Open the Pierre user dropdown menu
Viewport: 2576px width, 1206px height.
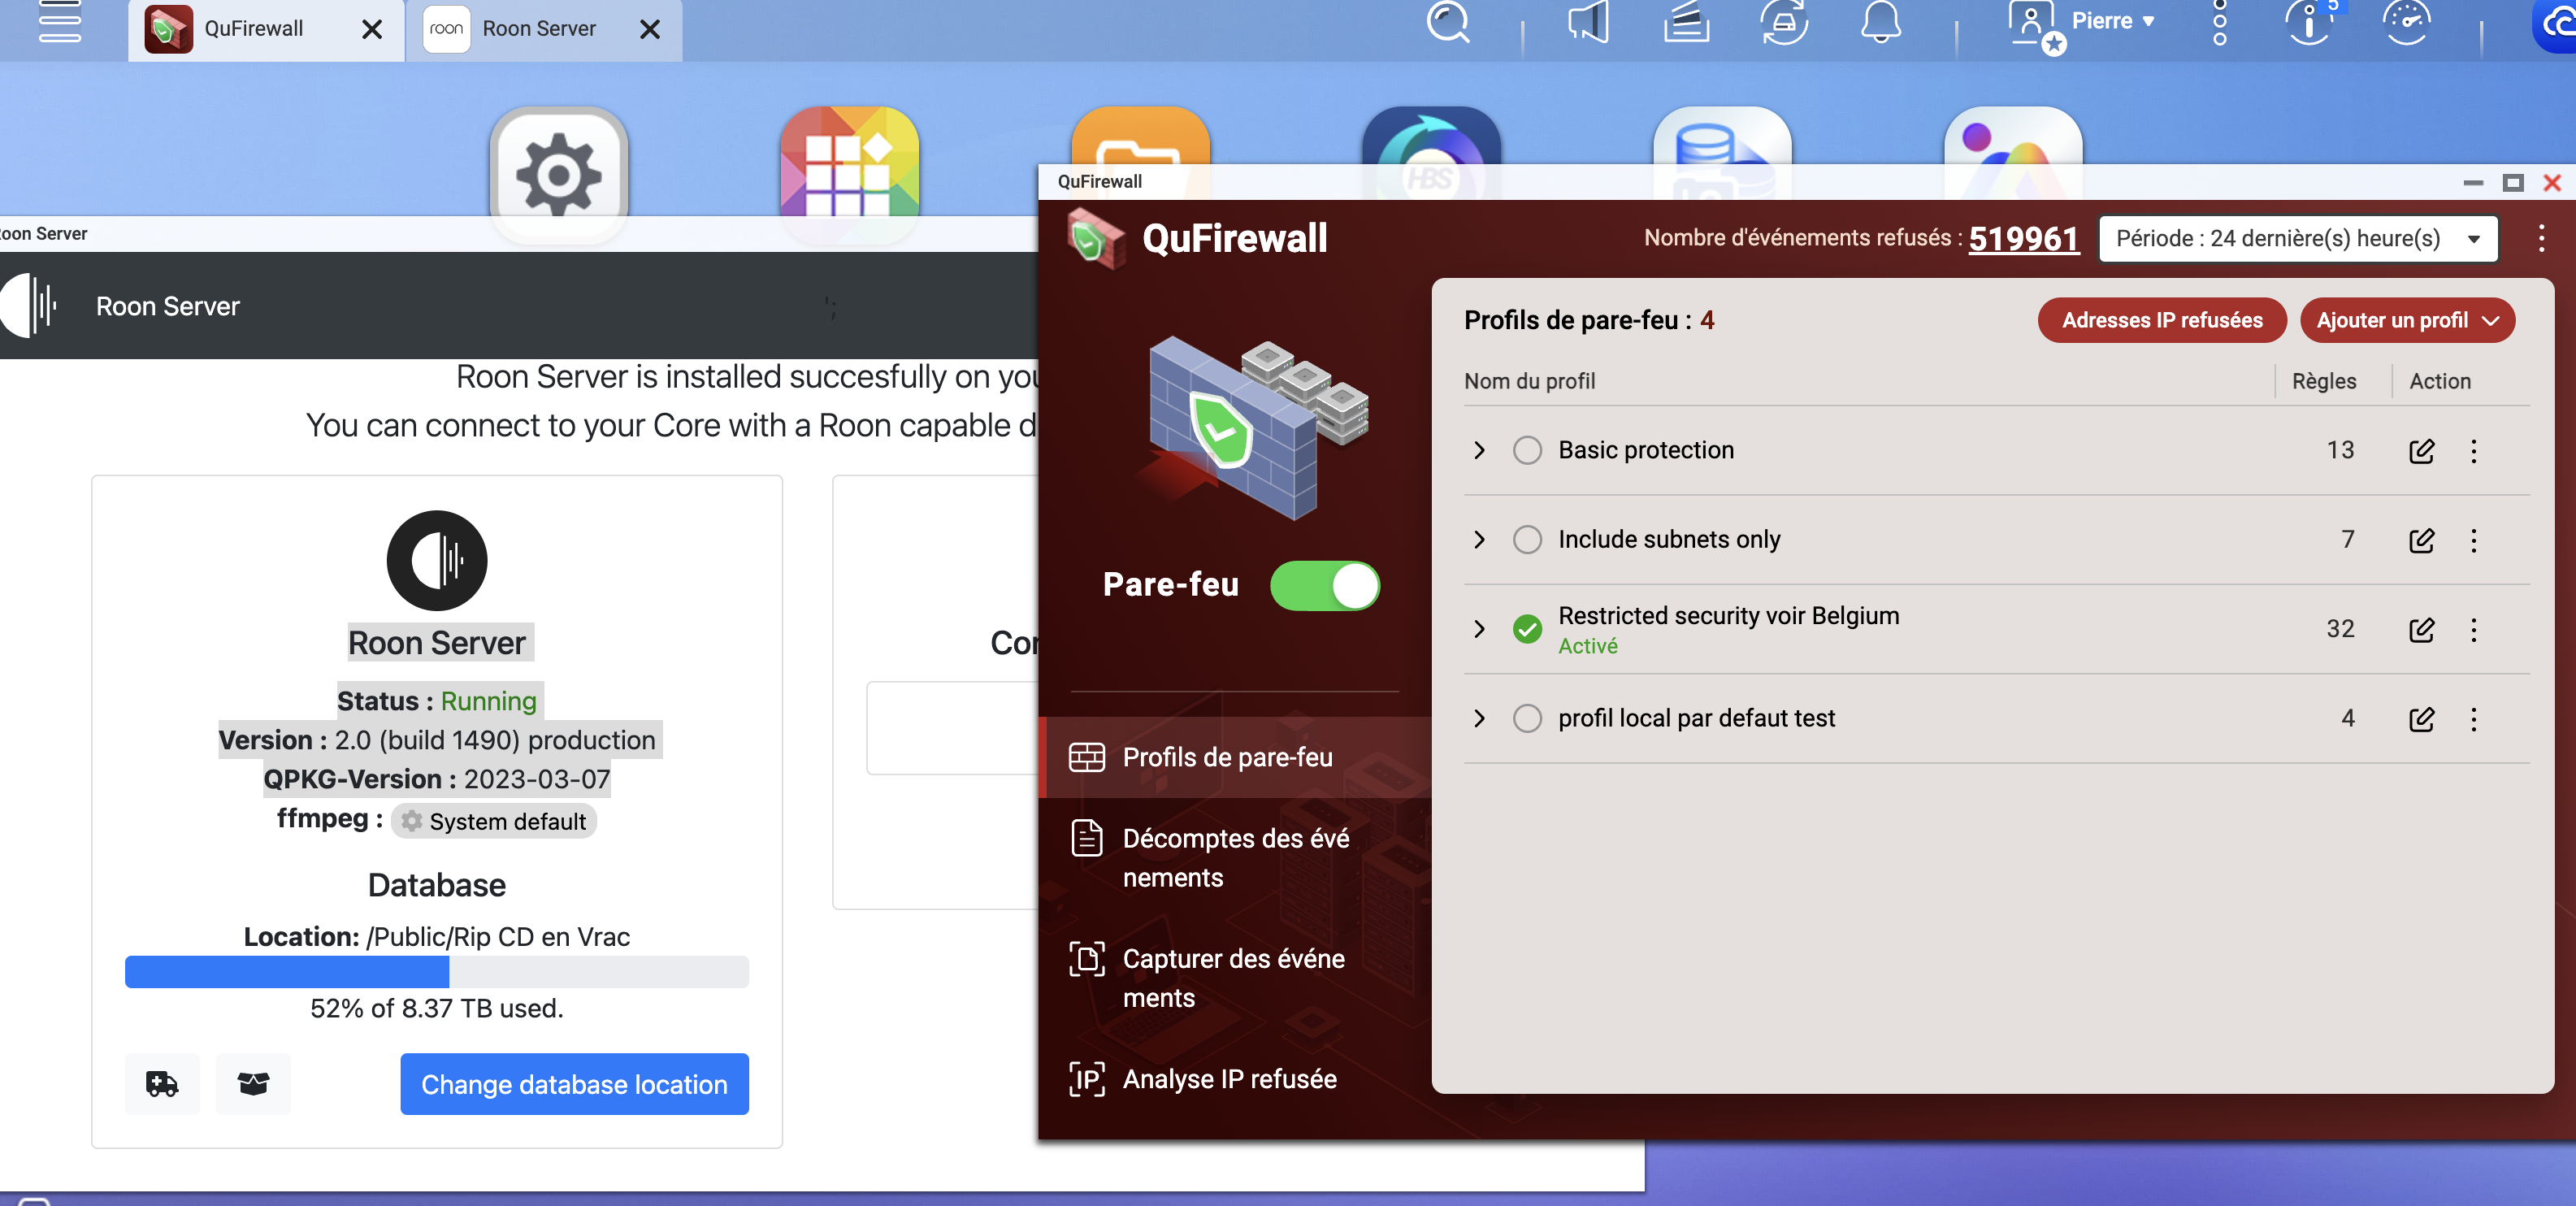click(x=2112, y=21)
